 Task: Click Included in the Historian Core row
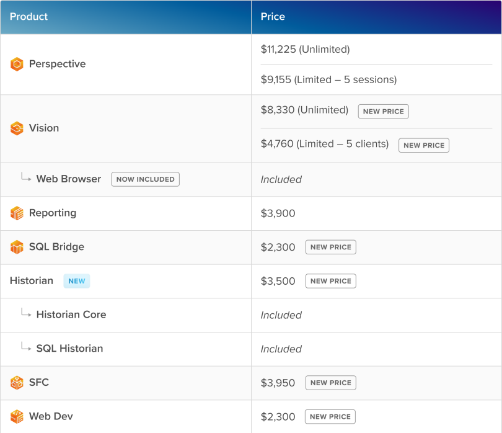281,315
